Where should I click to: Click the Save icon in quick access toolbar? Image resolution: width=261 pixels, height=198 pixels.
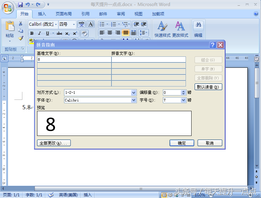tap(20, 5)
